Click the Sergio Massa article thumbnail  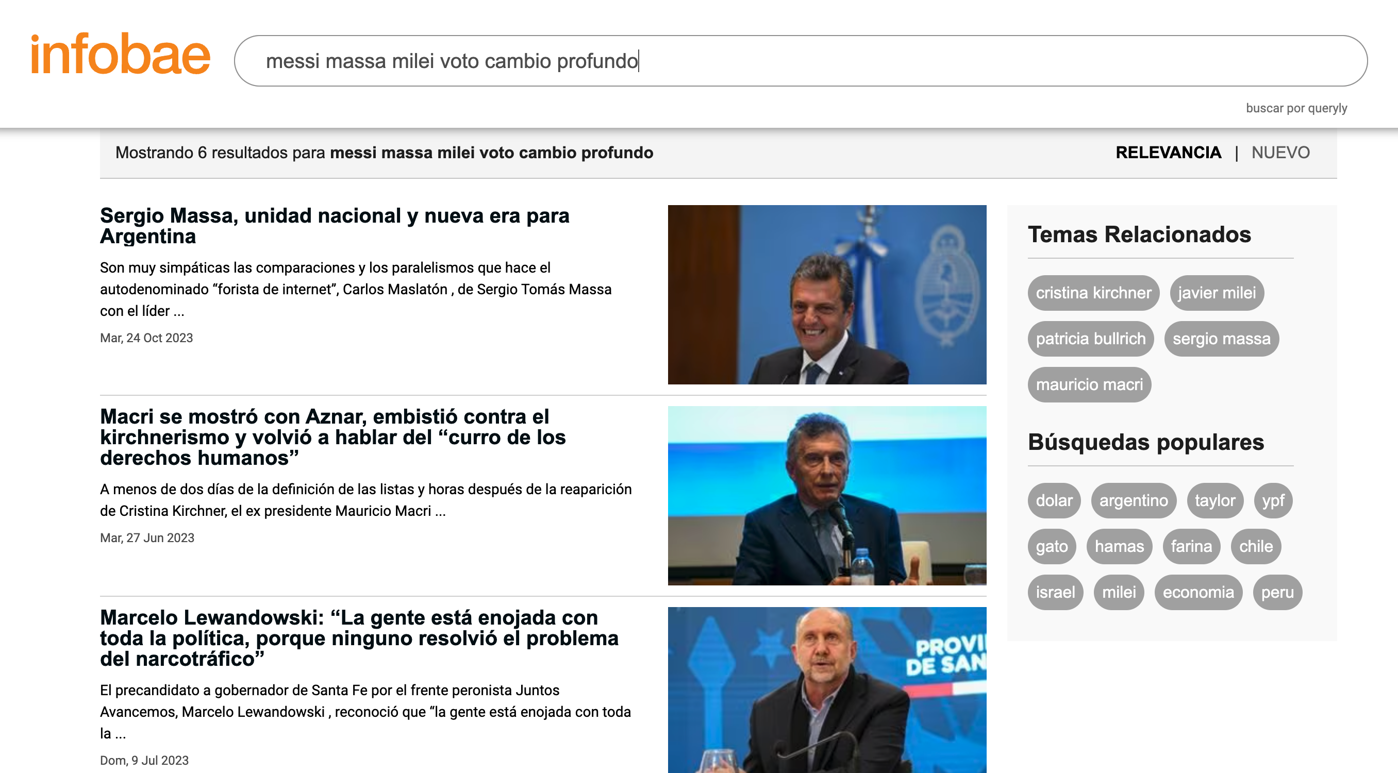coord(826,295)
